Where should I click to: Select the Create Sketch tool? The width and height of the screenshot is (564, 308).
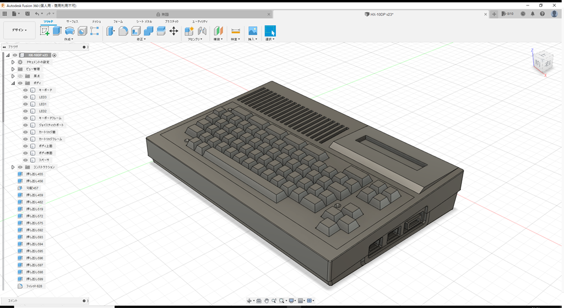click(x=45, y=31)
